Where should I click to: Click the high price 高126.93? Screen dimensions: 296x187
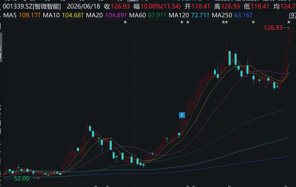point(227,7)
